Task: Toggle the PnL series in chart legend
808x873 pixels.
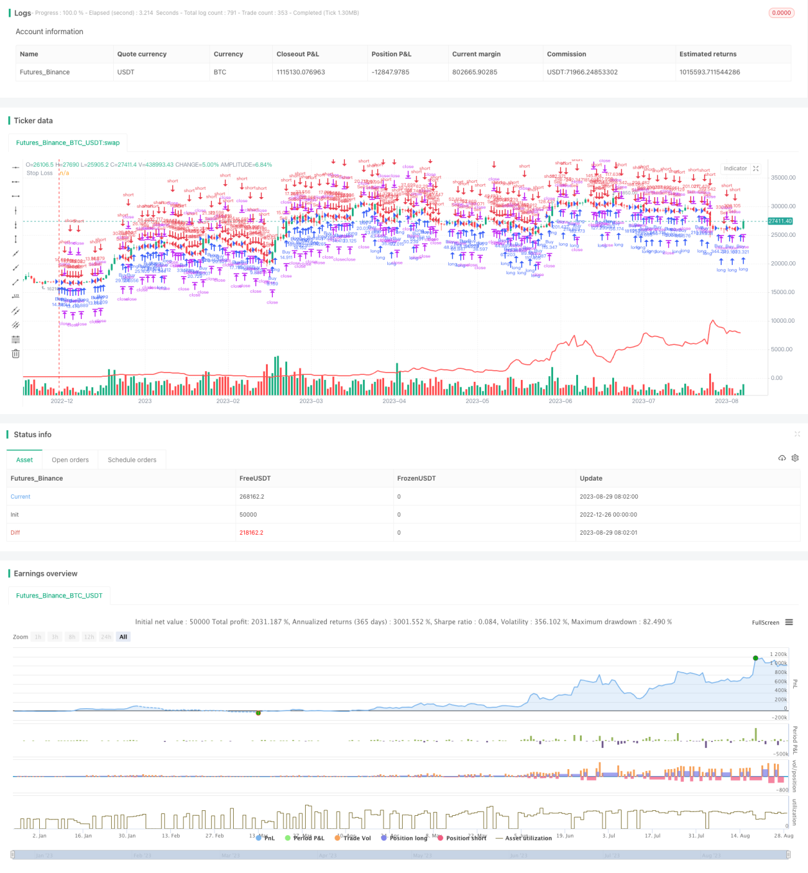Action: pos(265,838)
